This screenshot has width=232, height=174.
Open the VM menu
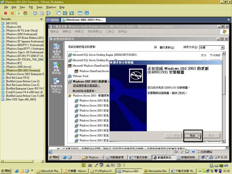pos(31,7)
